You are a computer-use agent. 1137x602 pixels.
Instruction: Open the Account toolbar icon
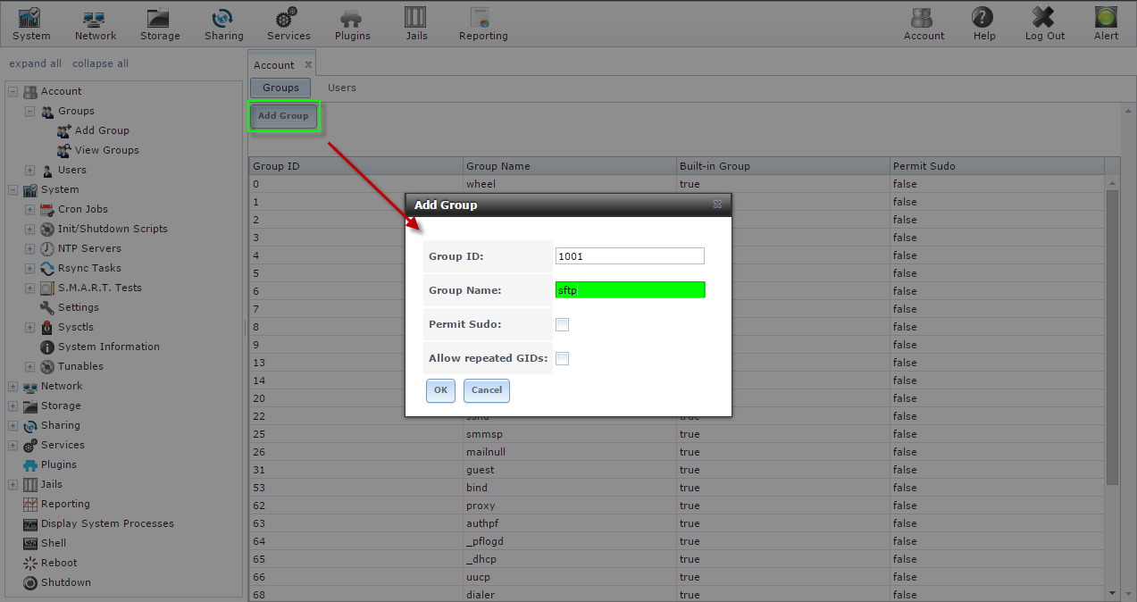point(924,24)
